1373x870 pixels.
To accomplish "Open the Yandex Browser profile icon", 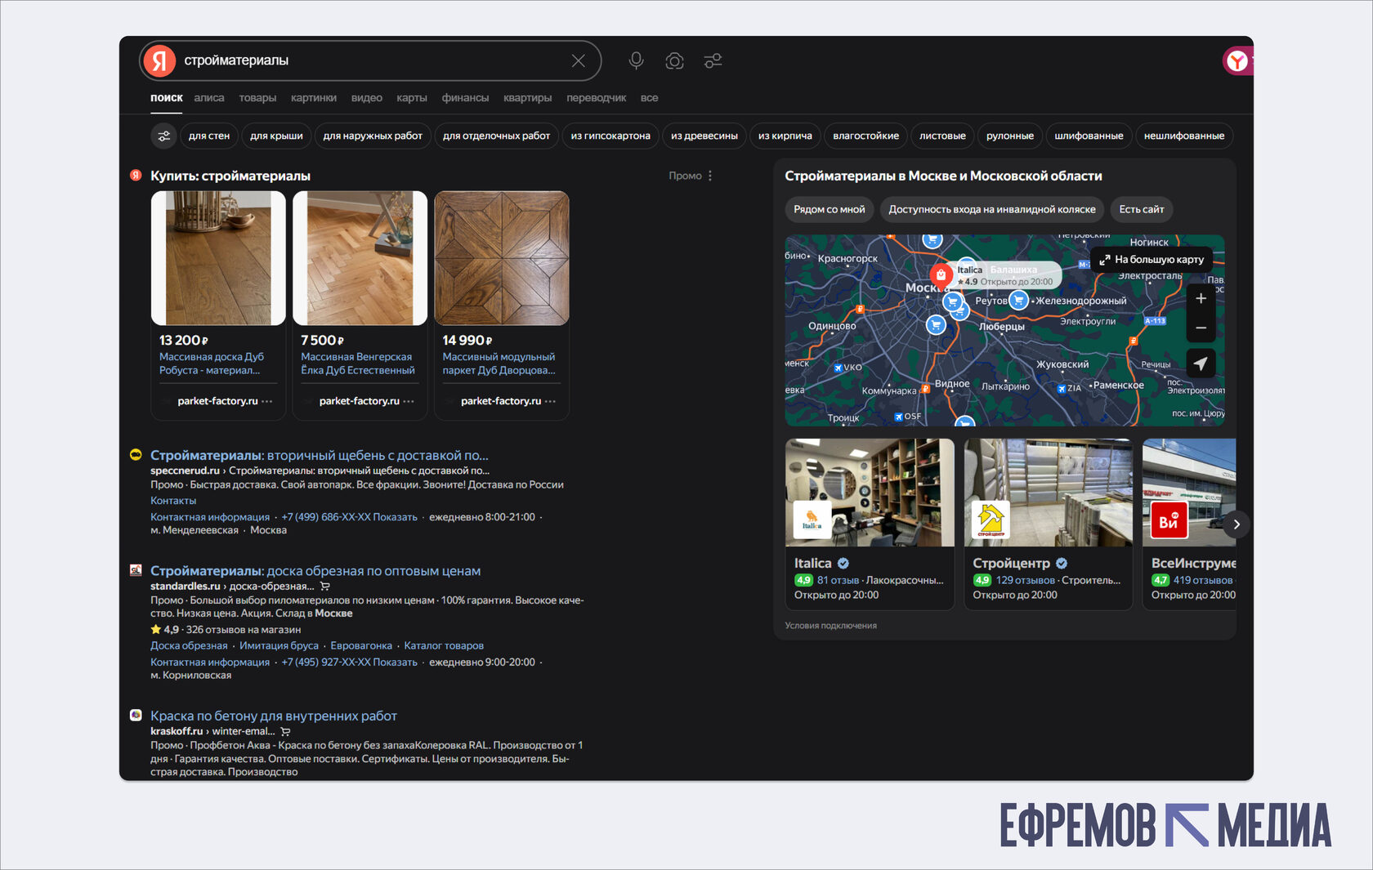I will point(1237,61).
